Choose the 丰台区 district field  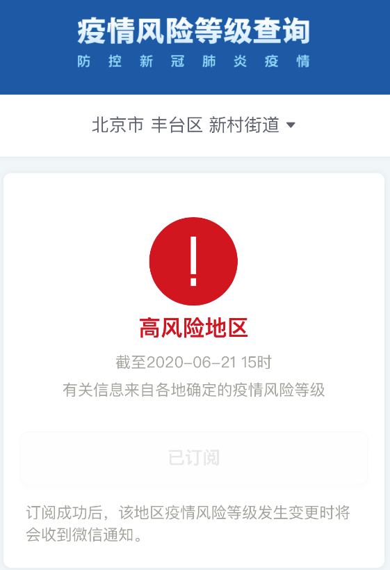177,125
